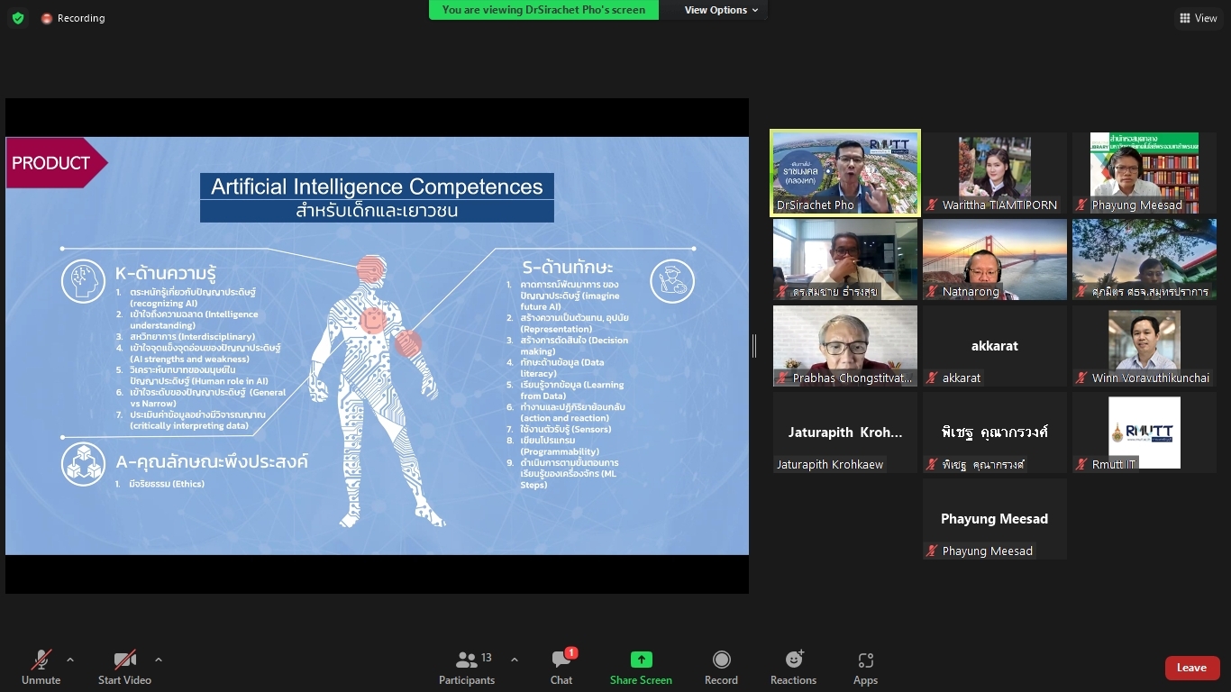Open the Participants panel
Viewport: 1231px width, 692px height.
(x=467, y=668)
